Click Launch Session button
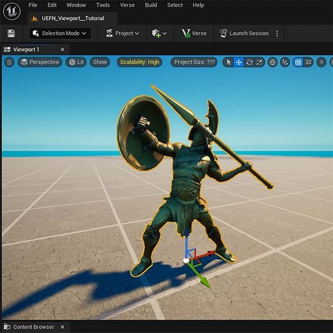The image size is (333, 333). (244, 33)
